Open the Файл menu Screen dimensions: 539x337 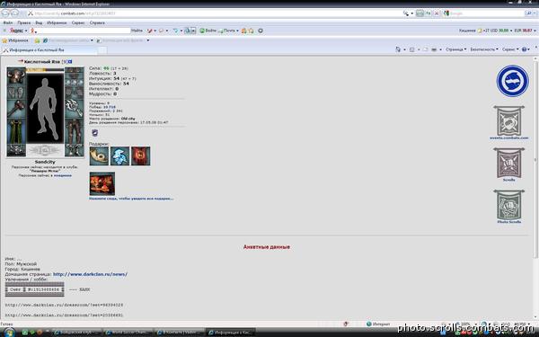point(8,22)
